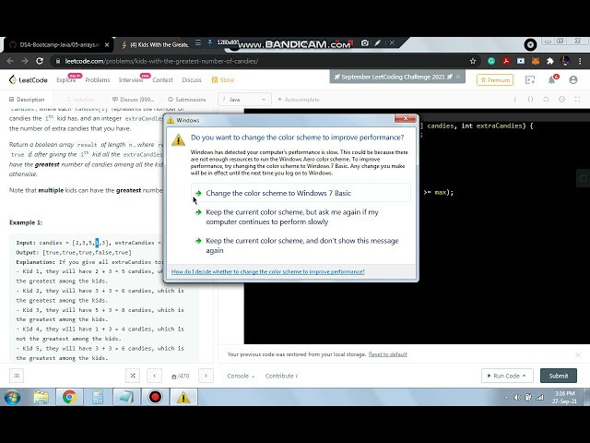Click the Bandicam pencil draw icon
Viewport: 590px width, 443px height.
[377, 43]
